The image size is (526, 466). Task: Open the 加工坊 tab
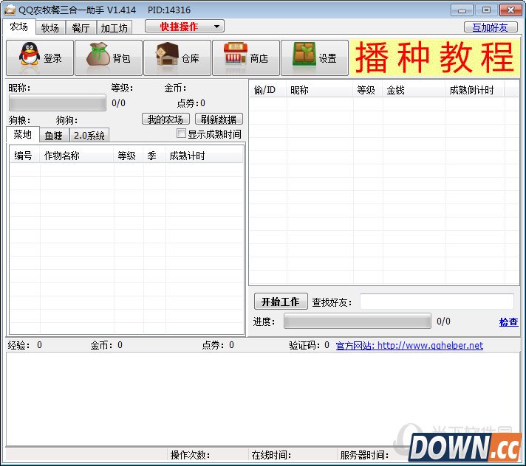point(114,28)
